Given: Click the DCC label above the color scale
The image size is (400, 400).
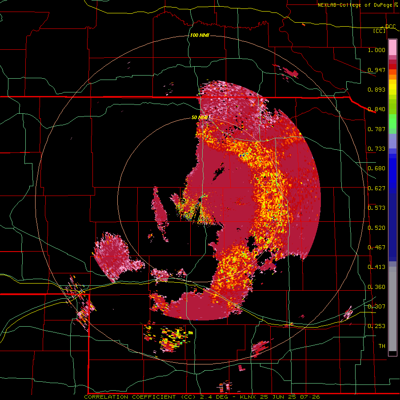Looking at the screenshot, I should click(x=390, y=27).
